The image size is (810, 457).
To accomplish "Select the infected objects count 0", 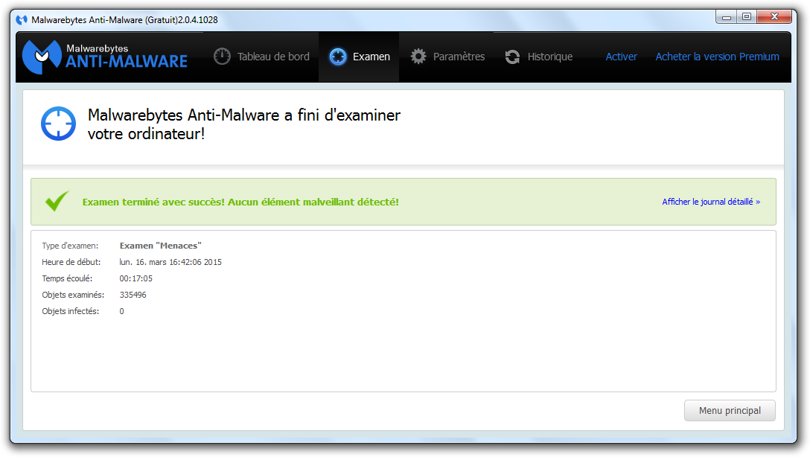I will 122,311.
